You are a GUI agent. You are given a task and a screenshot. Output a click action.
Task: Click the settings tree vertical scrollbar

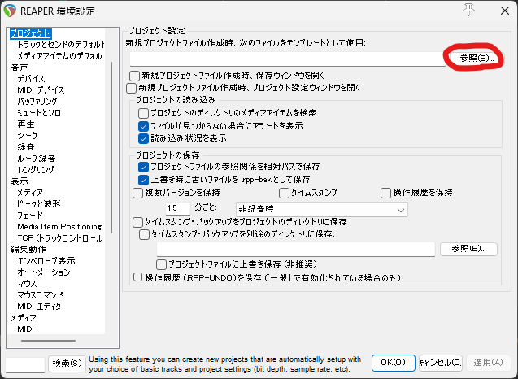[111, 147]
